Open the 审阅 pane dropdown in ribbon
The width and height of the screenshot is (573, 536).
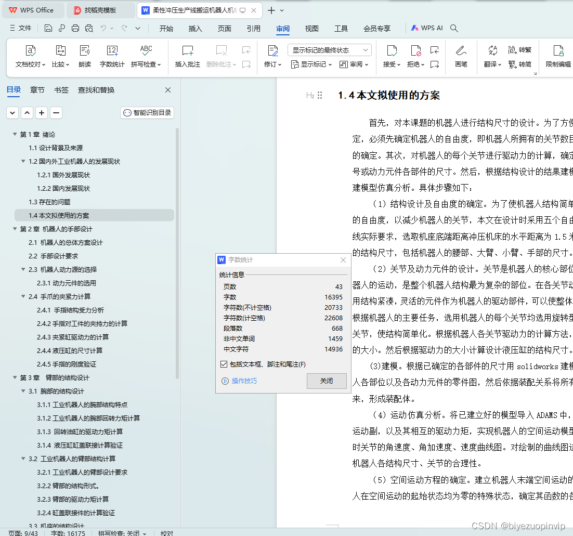(x=354, y=64)
